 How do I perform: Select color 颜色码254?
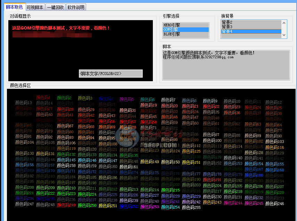pos(171,207)
